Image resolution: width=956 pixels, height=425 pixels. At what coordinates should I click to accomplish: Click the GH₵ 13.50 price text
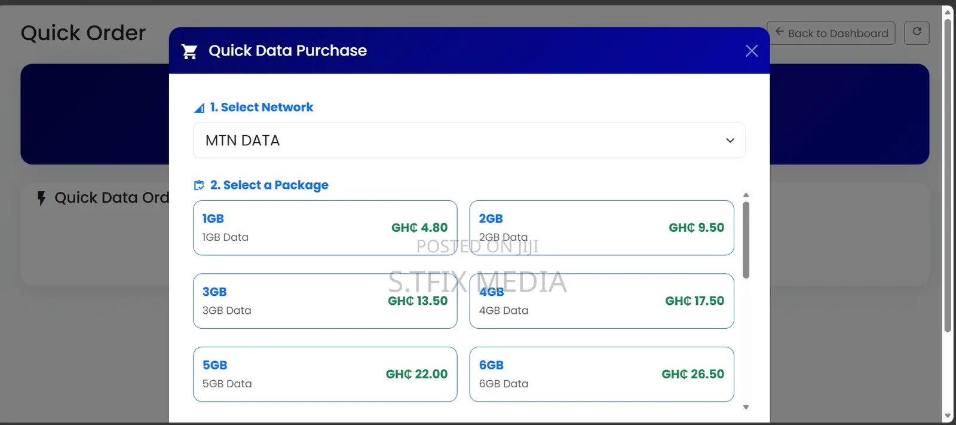pyautogui.click(x=418, y=301)
